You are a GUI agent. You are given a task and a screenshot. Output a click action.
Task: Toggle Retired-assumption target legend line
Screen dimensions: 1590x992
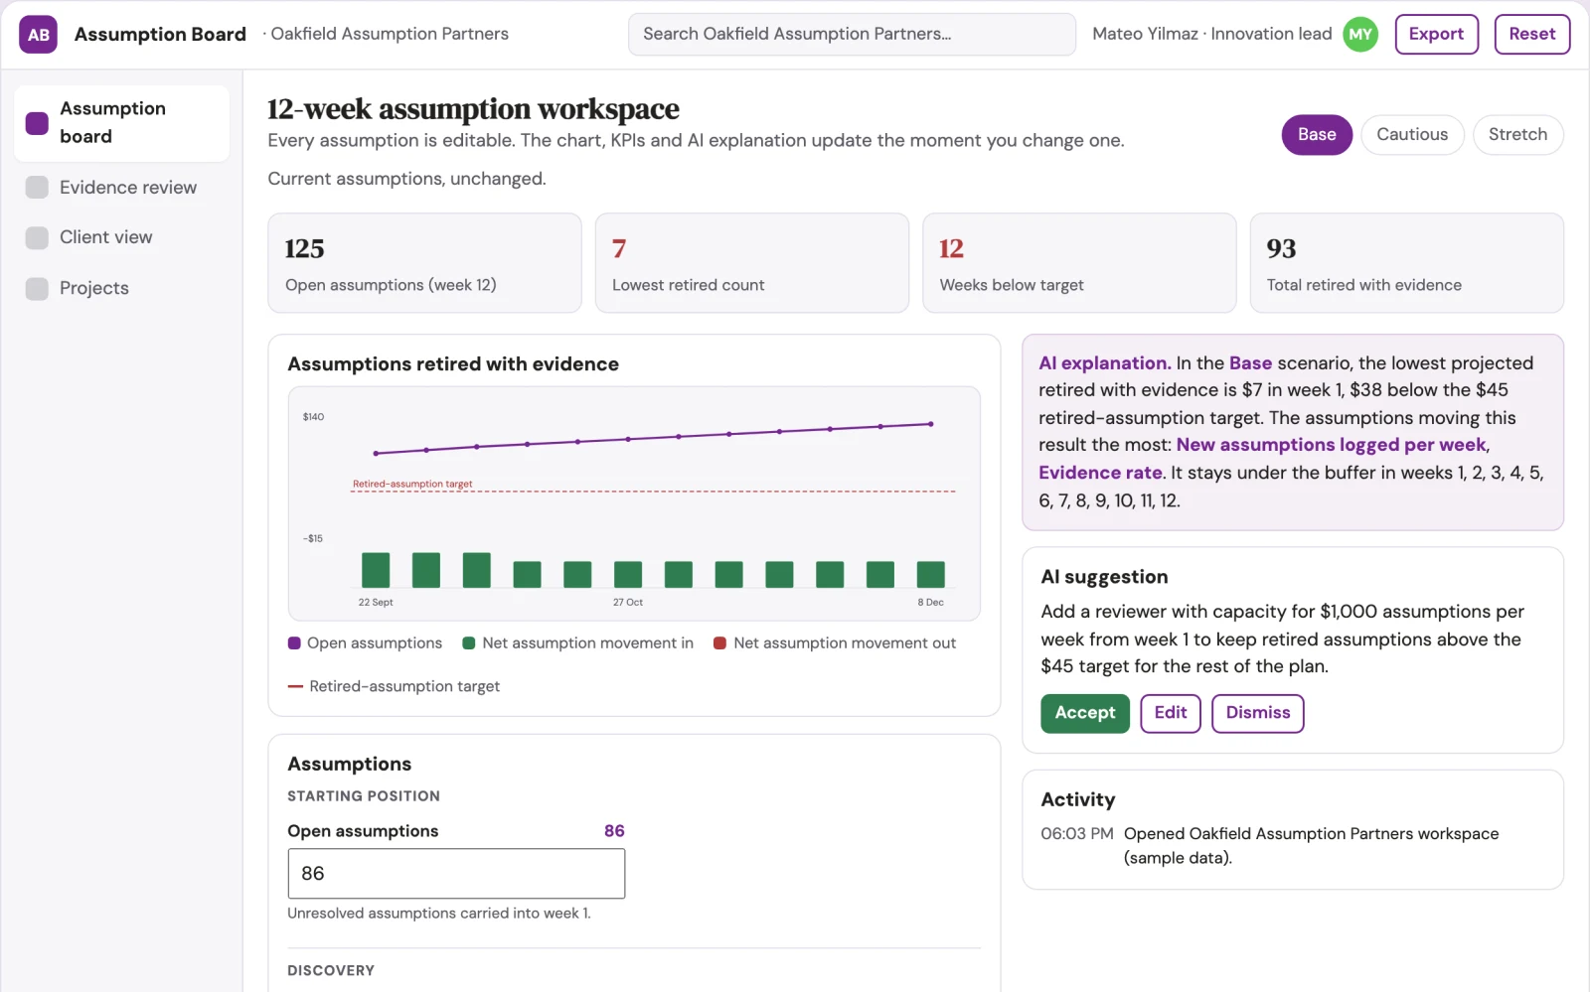[394, 686]
